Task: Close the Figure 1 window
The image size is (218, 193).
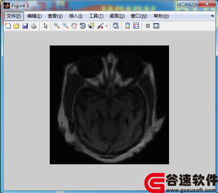Action: [x=207, y=4]
